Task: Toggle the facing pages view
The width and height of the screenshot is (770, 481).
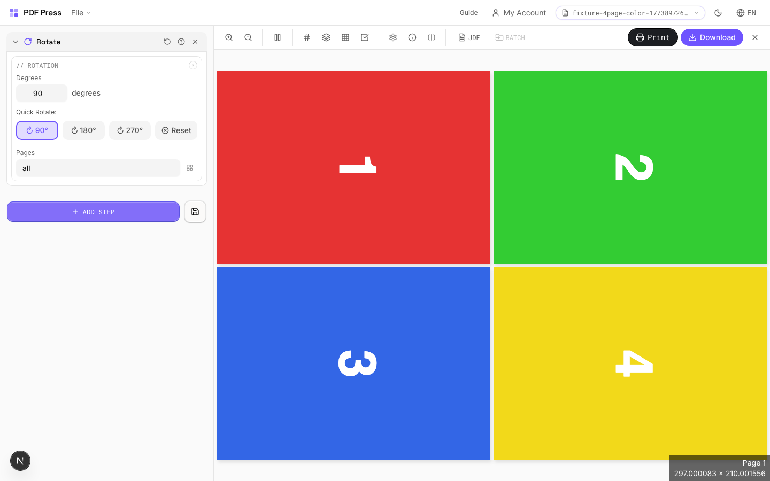Action: [278, 37]
